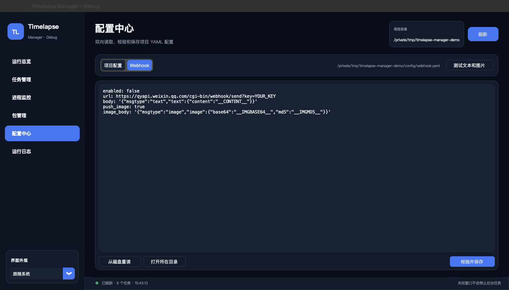Click the green status dot in status bar

pos(97,283)
